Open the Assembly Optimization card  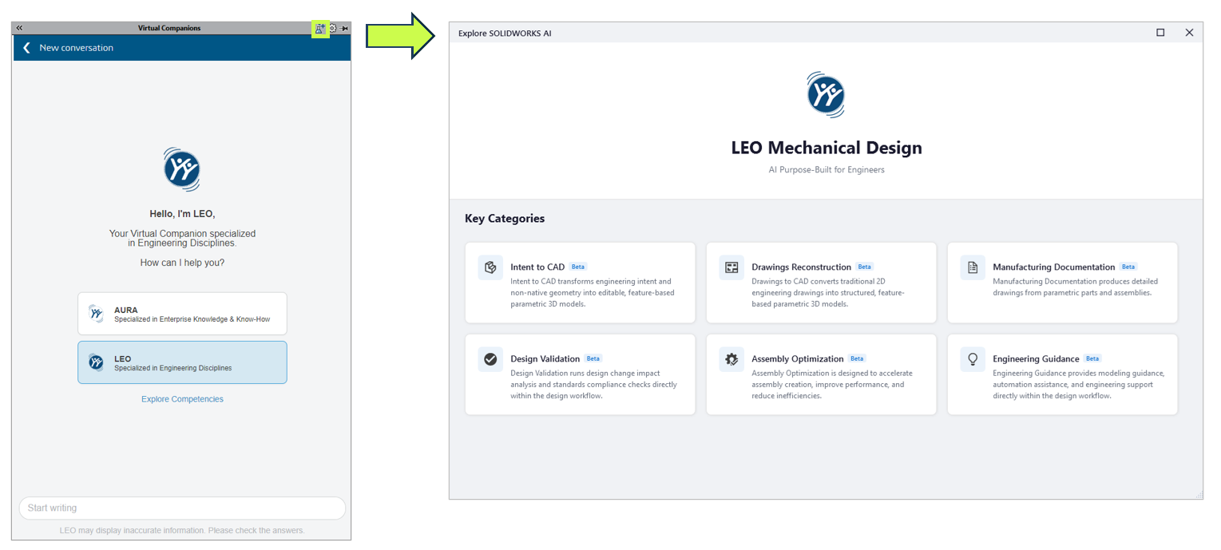(x=822, y=375)
